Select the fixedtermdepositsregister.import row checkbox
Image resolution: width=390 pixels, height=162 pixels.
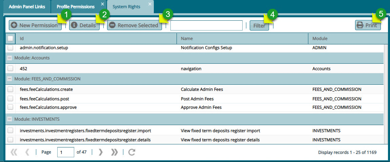pyautogui.click(x=11, y=130)
